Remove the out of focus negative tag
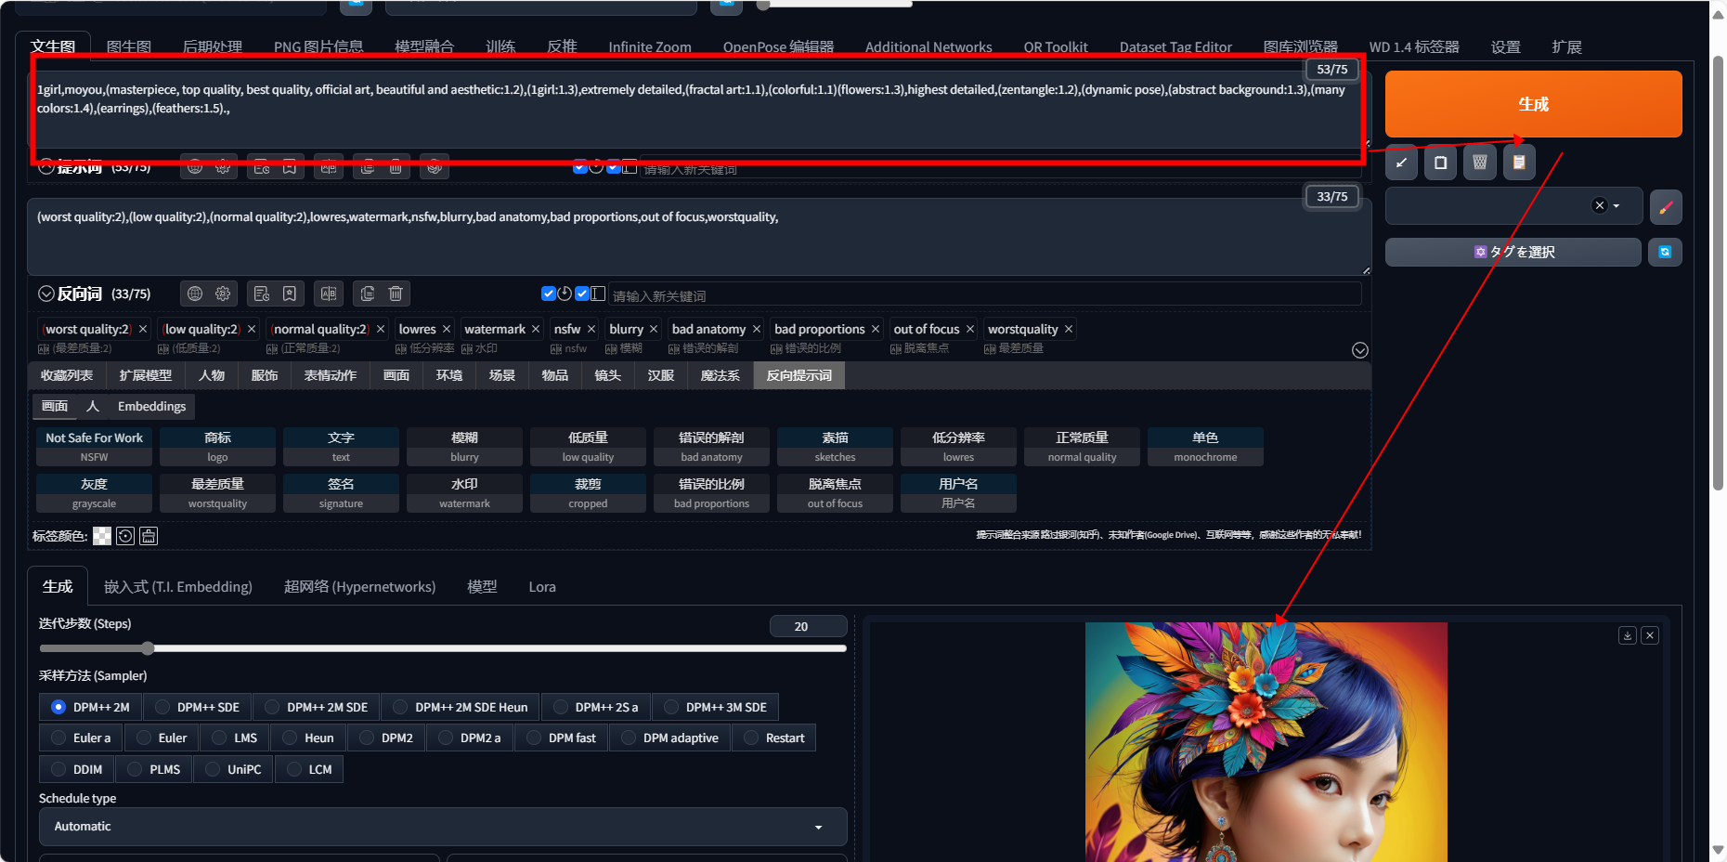Image resolution: width=1727 pixels, height=862 pixels. (970, 329)
